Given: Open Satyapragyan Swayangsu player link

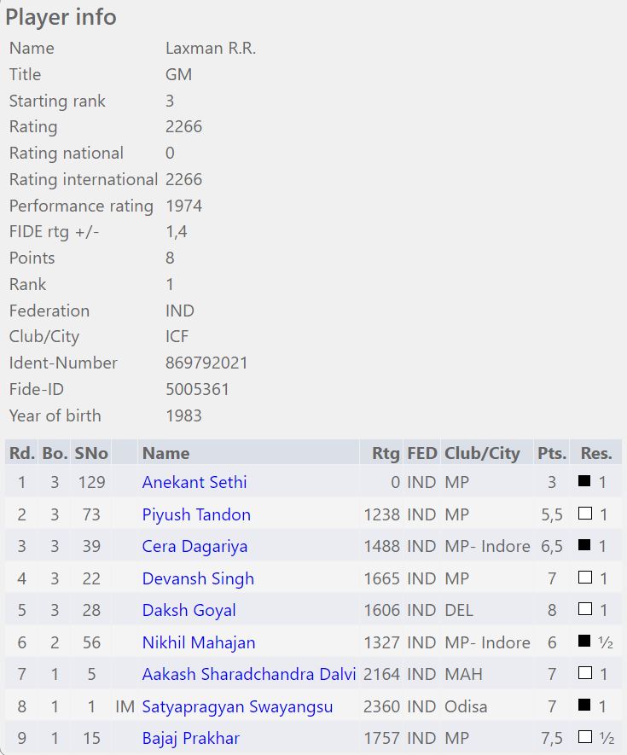Looking at the screenshot, I should [237, 706].
